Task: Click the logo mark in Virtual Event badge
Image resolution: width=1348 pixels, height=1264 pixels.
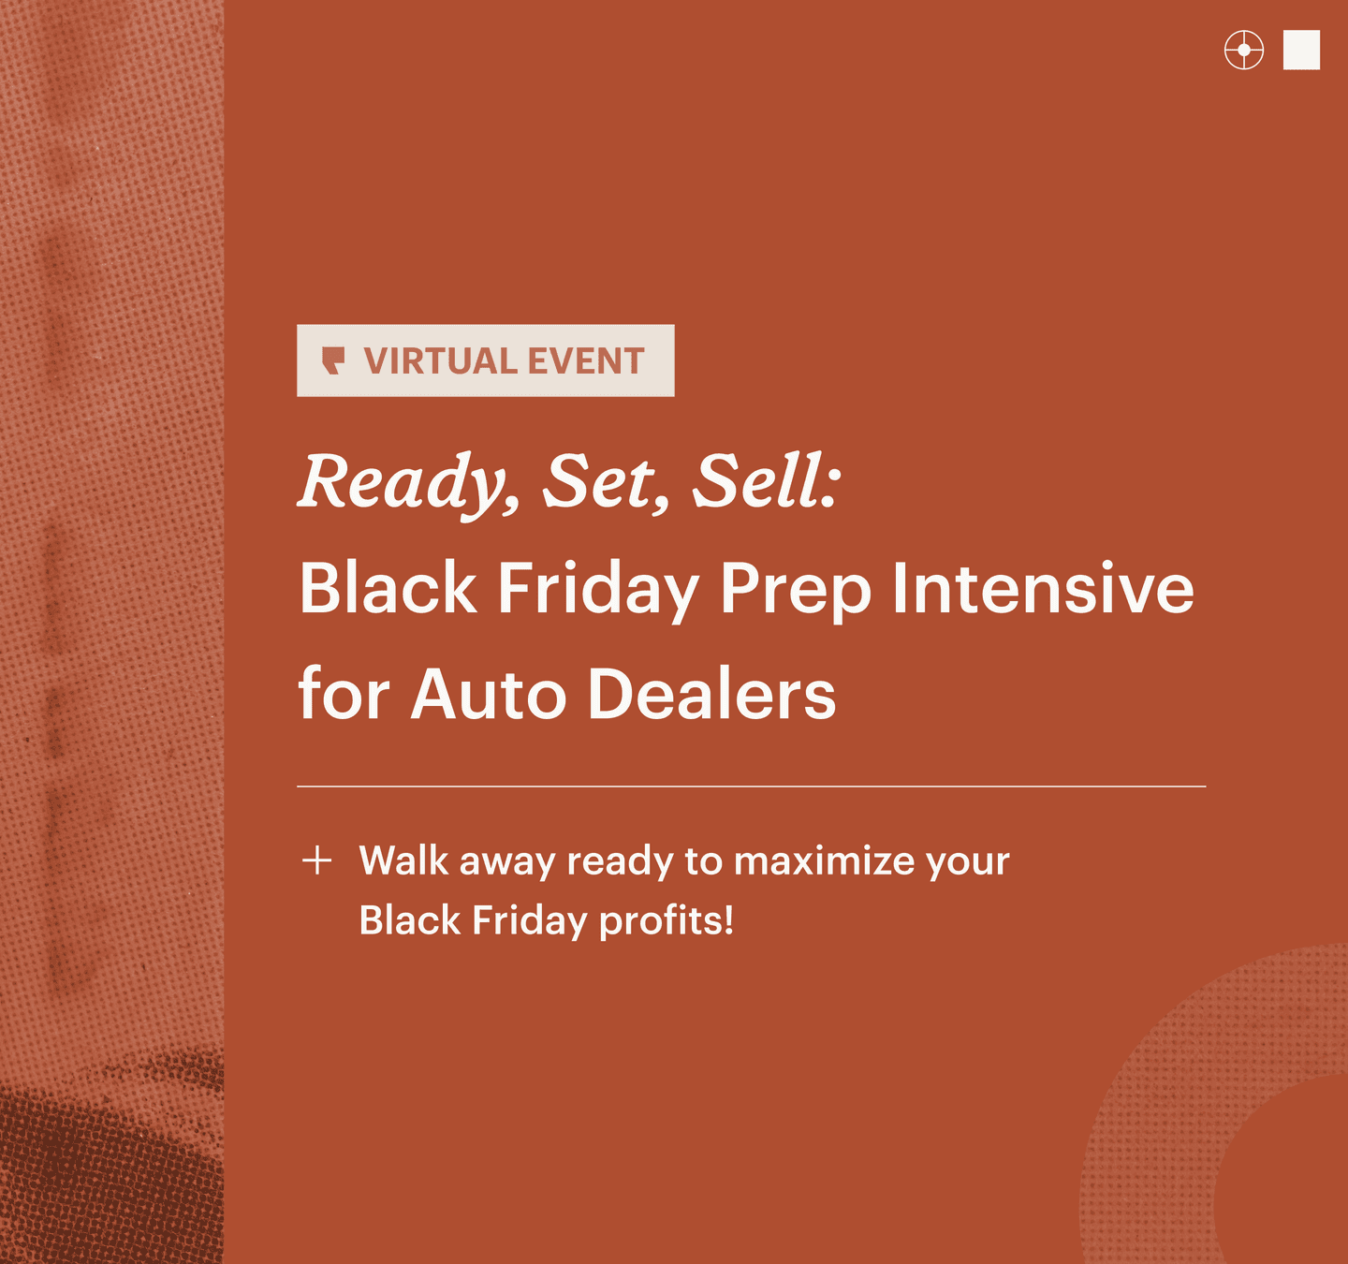Action: (x=333, y=360)
